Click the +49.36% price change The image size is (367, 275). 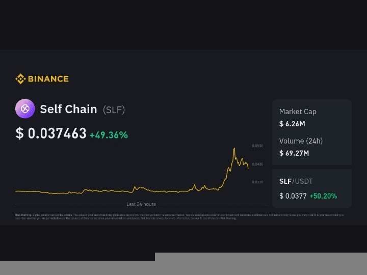pos(109,135)
